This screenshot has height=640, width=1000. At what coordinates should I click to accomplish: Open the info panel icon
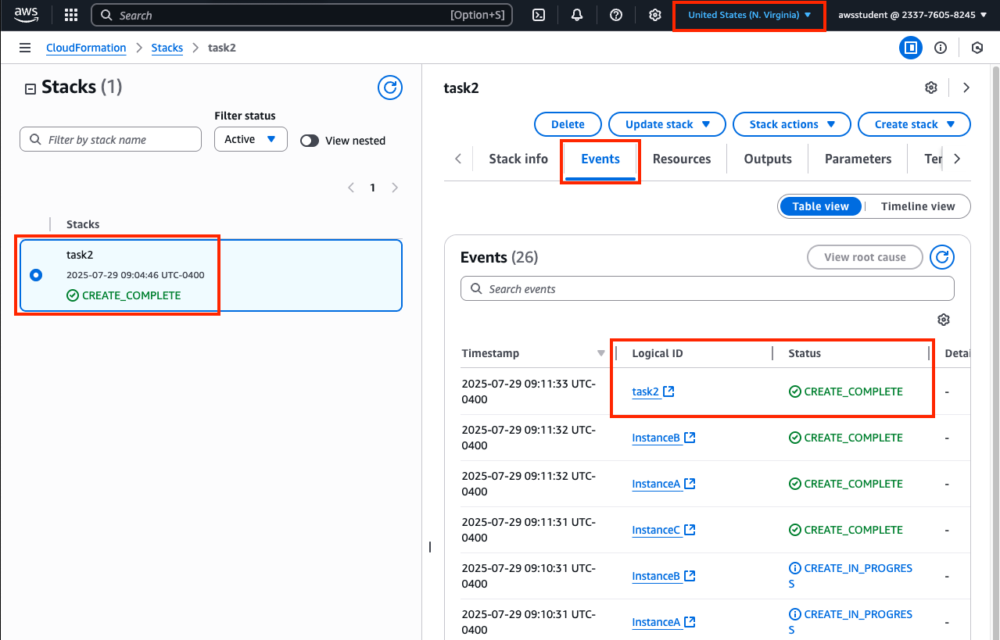coord(941,48)
